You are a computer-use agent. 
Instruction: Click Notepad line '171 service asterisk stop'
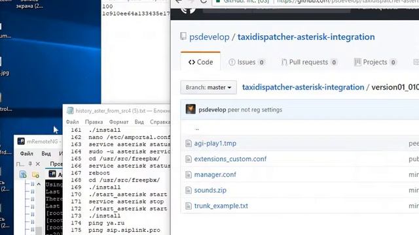point(117,202)
